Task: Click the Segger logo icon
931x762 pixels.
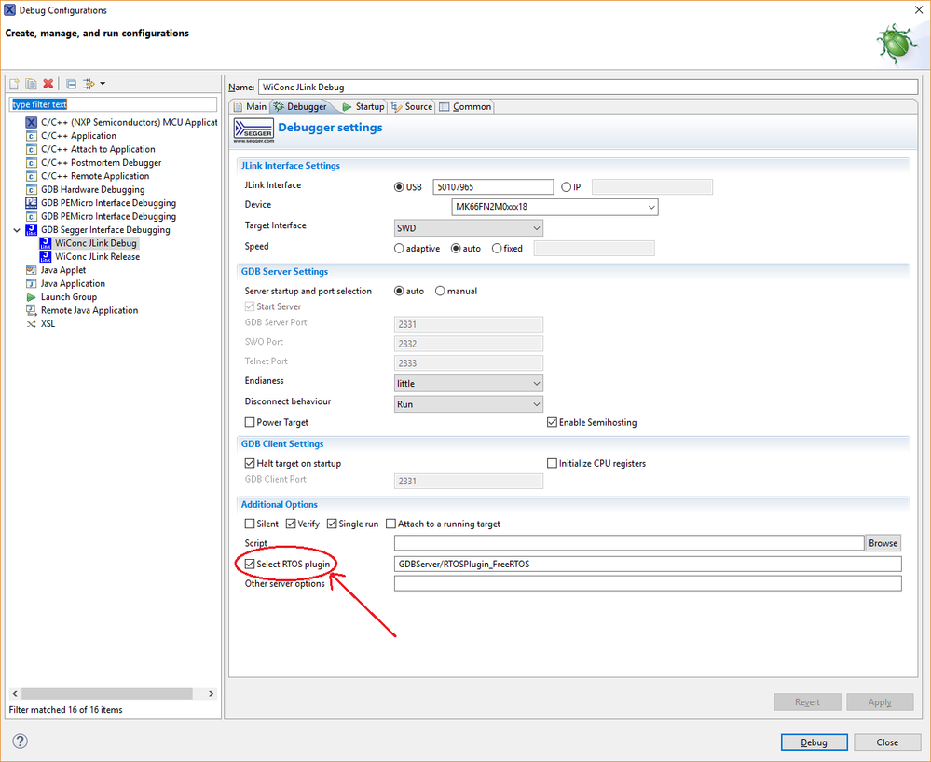Action: (x=253, y=130)
